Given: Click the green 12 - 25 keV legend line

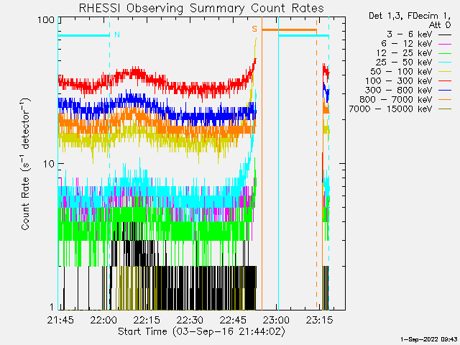Looking at the screenshot, I should click(445, 53).
